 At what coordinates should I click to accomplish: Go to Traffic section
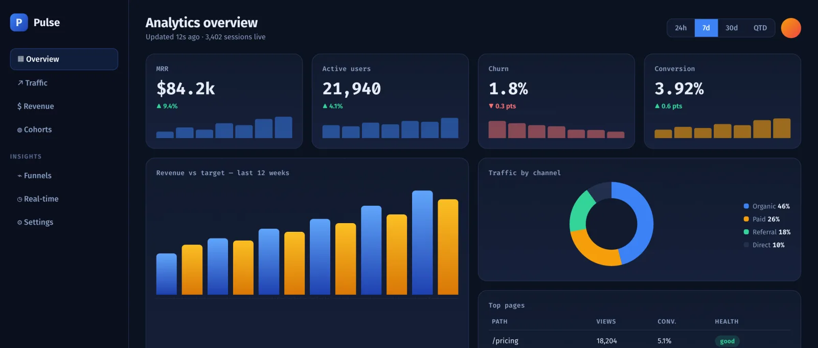(64, 83)
